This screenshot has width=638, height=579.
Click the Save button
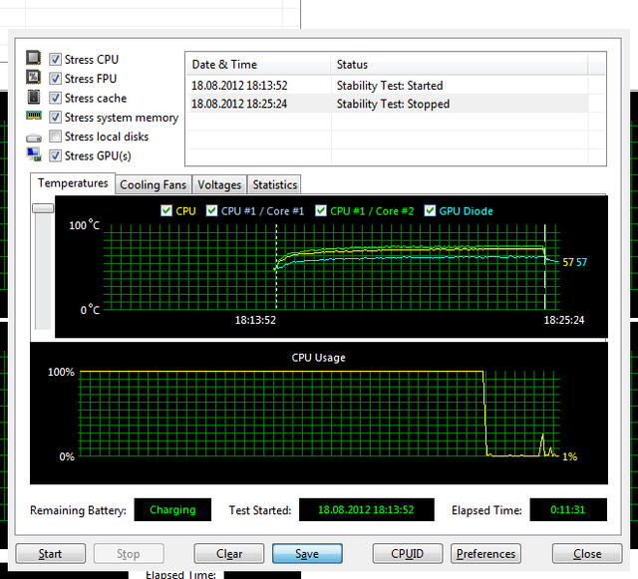[307, 554]
